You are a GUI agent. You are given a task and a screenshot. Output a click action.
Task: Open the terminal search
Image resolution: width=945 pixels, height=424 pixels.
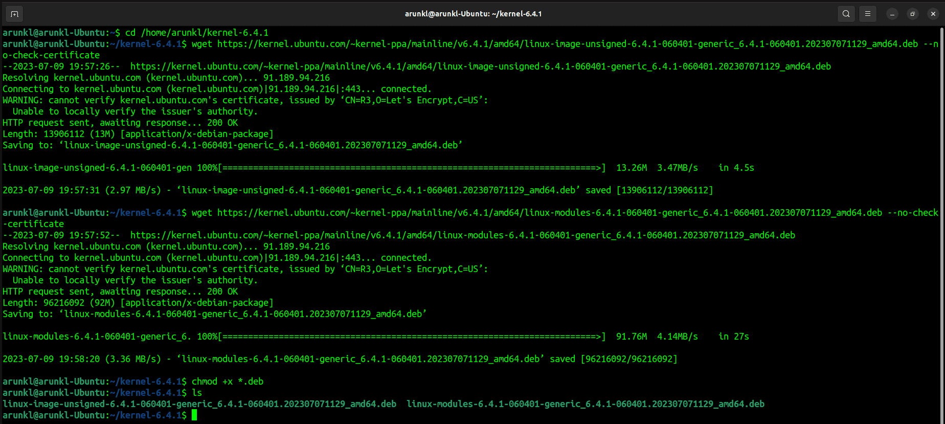[x=846, y=14]
